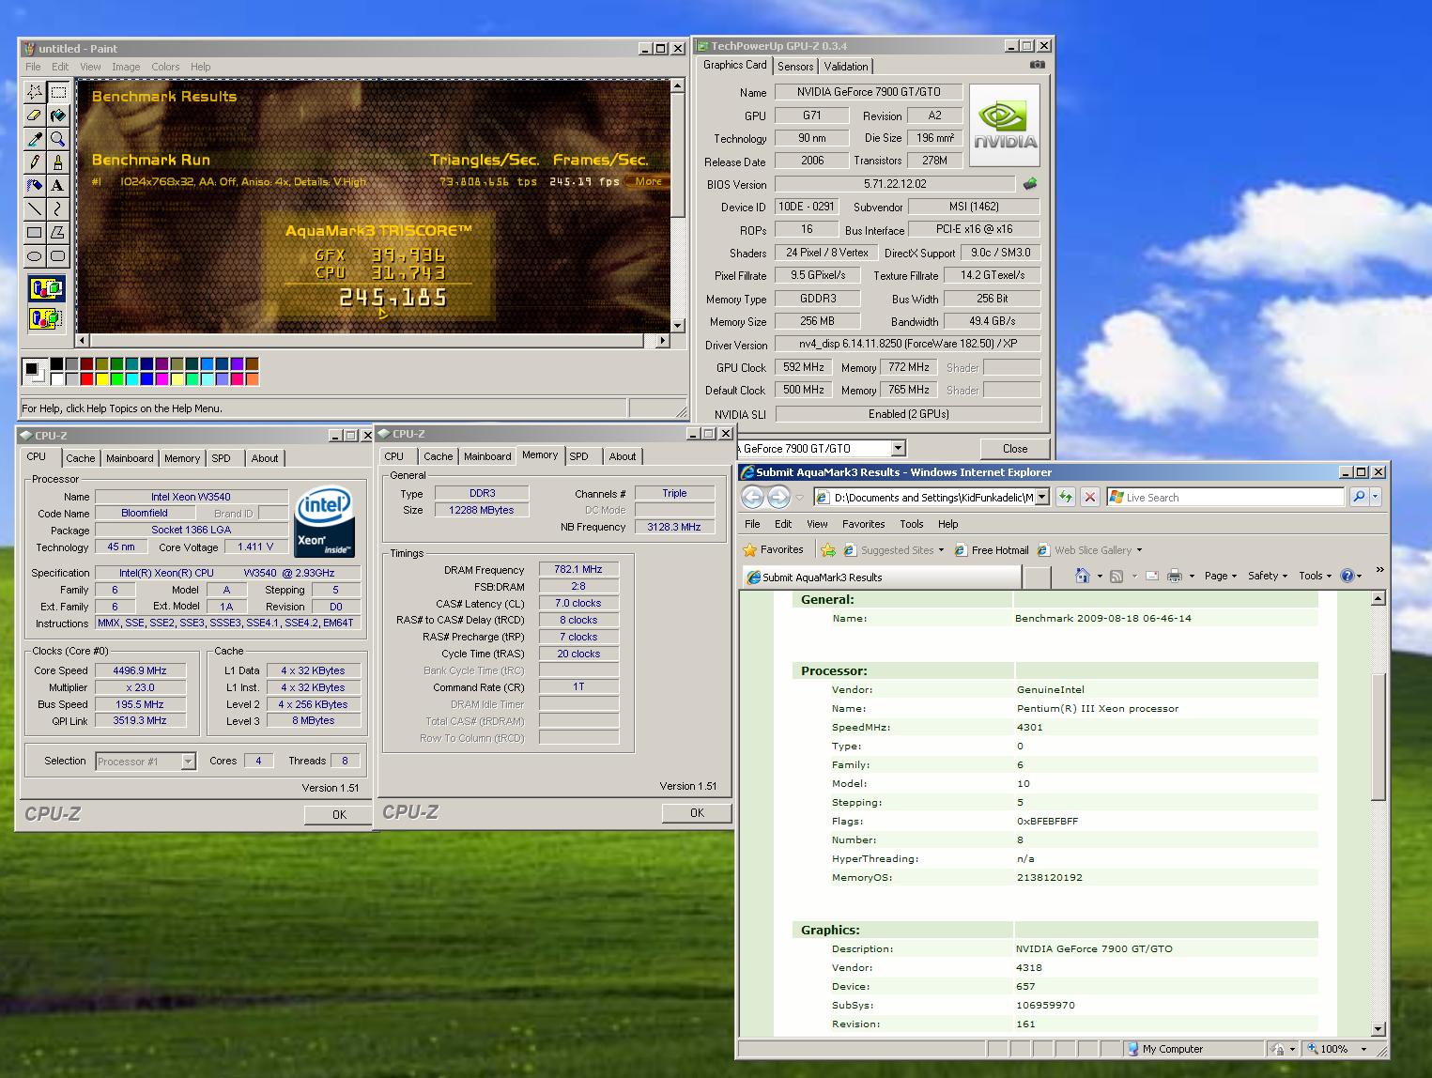The width and height of the screenshot is (1432, 1078).
Task: Enable opaque selection mode in Paint
Action: tap(46, 289)
